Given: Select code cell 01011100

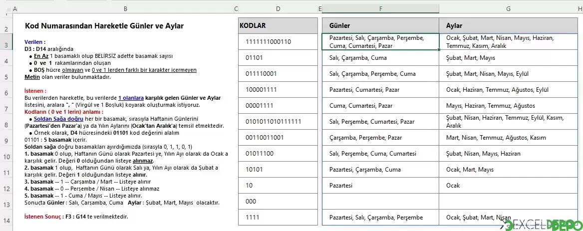Looking at the screenshot, I should [x=278, y=154].
